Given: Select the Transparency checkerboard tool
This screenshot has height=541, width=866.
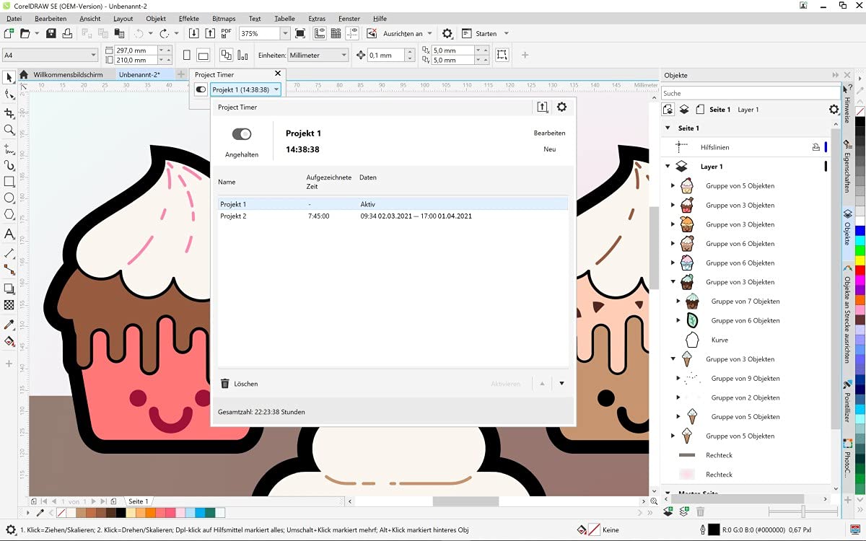Looking at the screenshot, I should click(9, 305).
